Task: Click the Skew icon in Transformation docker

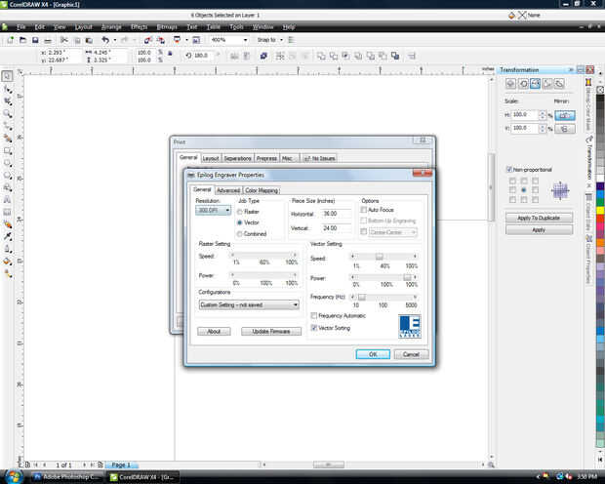Action: click(x=559, y=83)
